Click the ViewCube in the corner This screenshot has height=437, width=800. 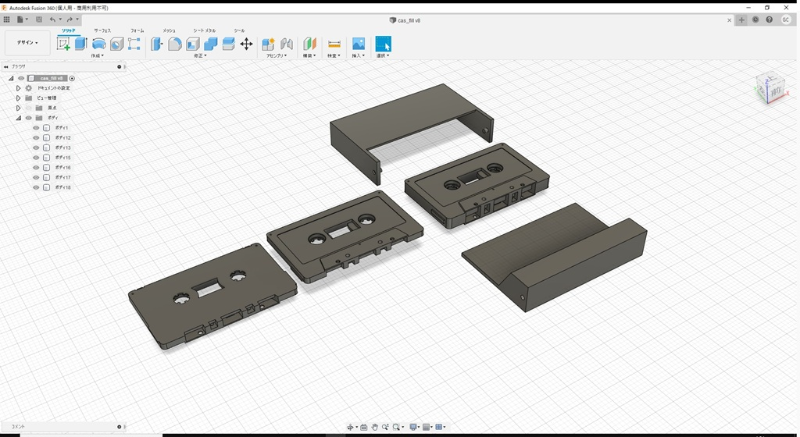coord(770,87)
